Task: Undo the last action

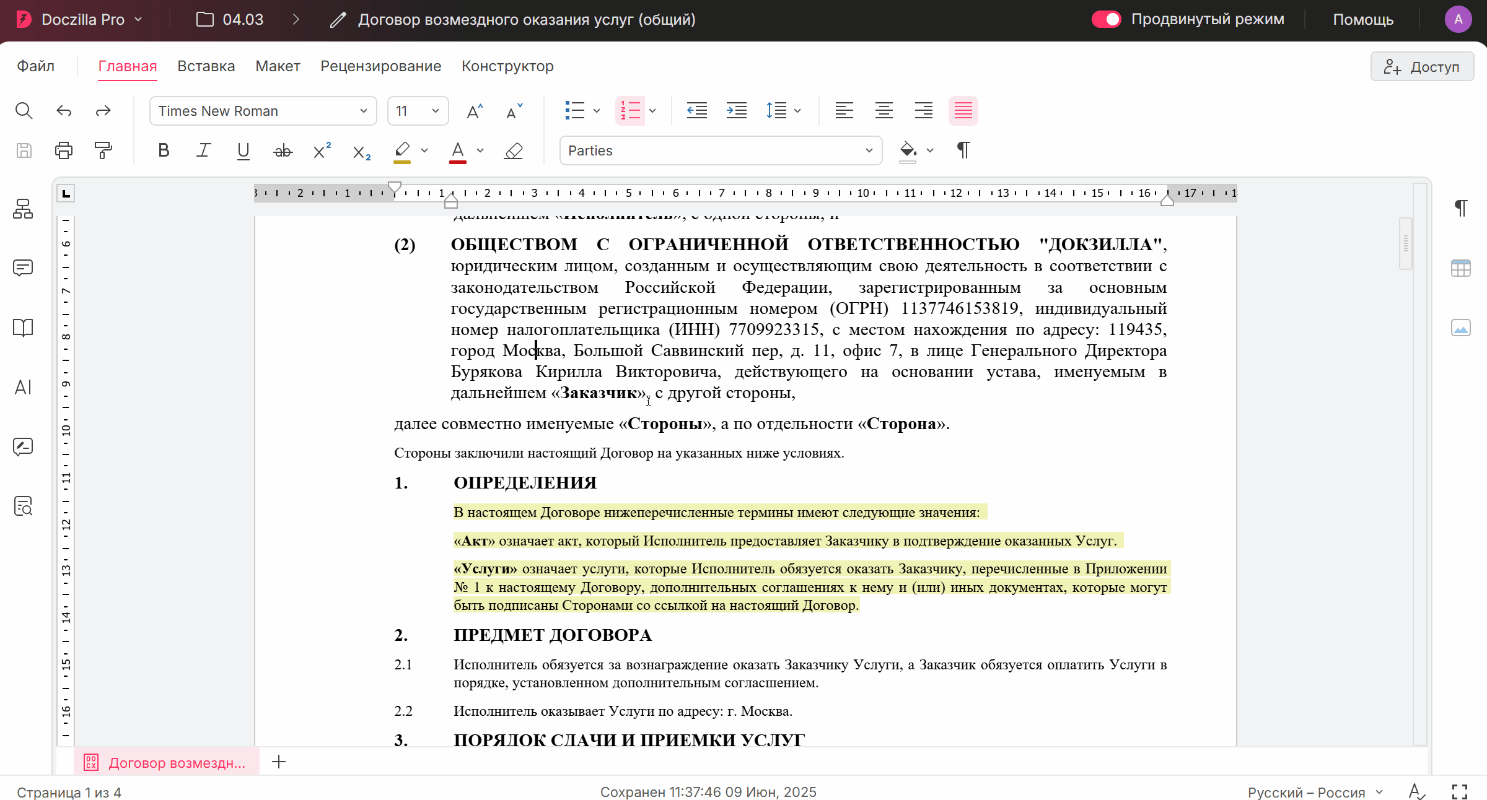Action: click(64, 111)
